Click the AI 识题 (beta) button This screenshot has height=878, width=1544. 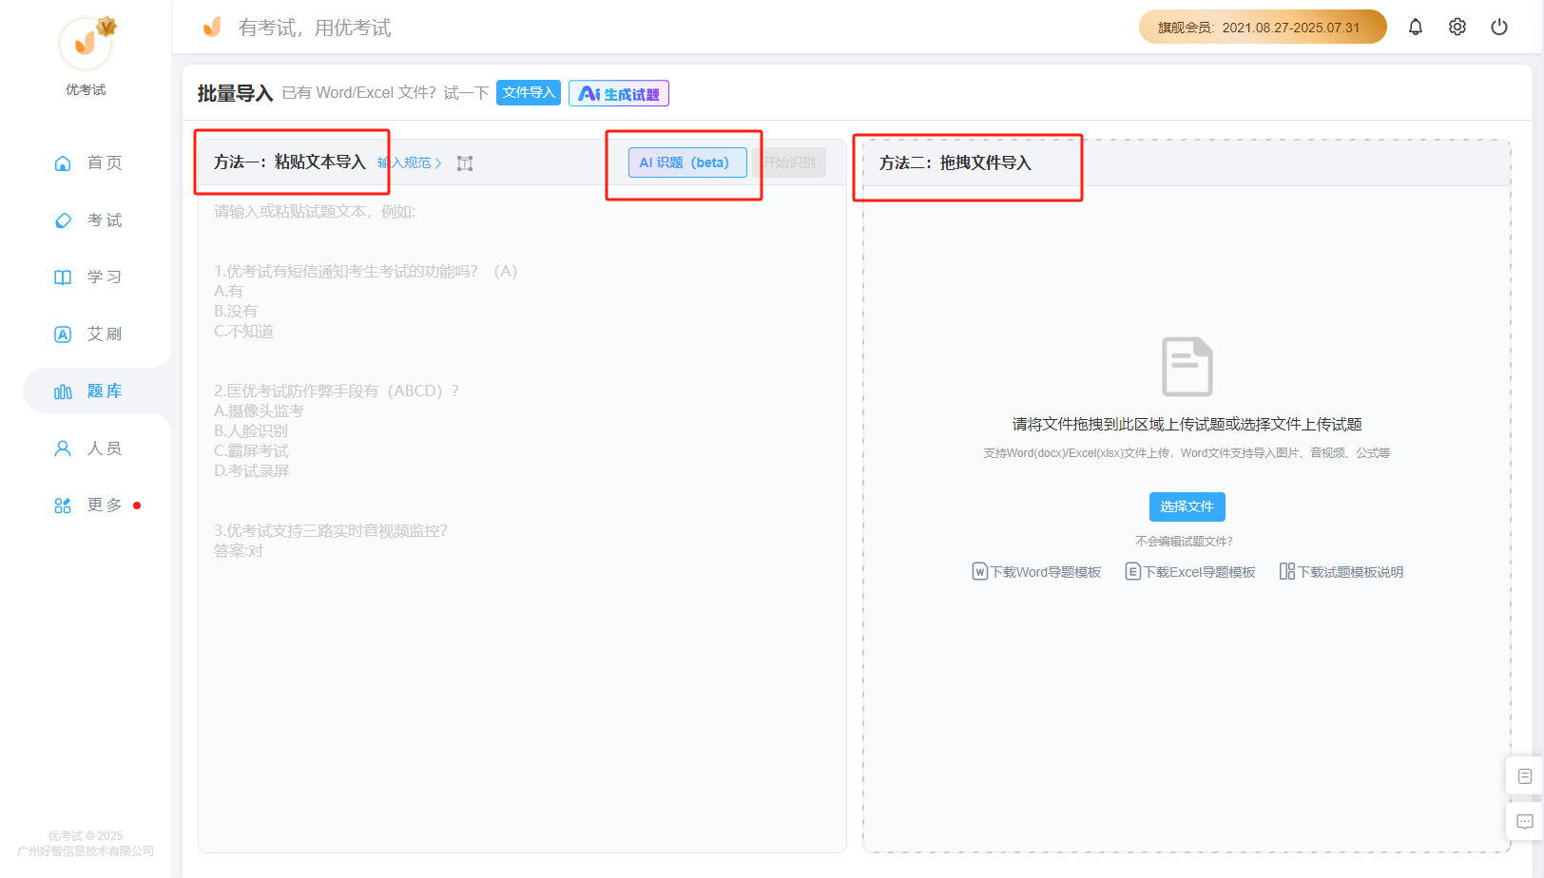[687, 162]
